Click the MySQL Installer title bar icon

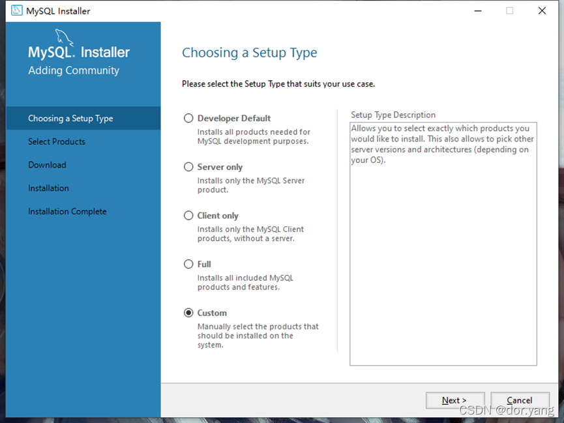16,10
